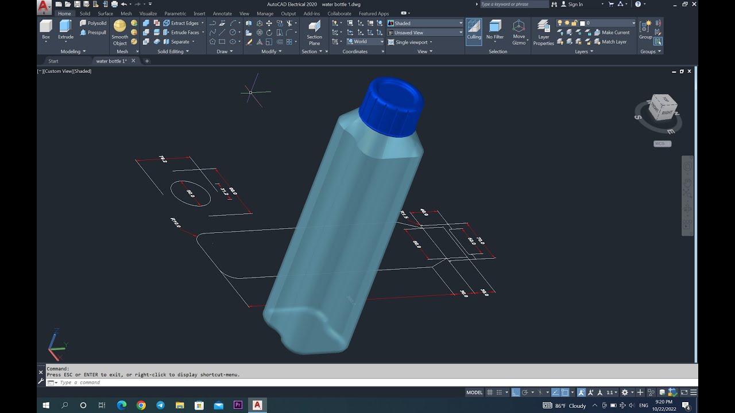Screen dimensions: 735x413
Task: Open AutoCAD from Windows taskbar
Action: coord(257,405)
